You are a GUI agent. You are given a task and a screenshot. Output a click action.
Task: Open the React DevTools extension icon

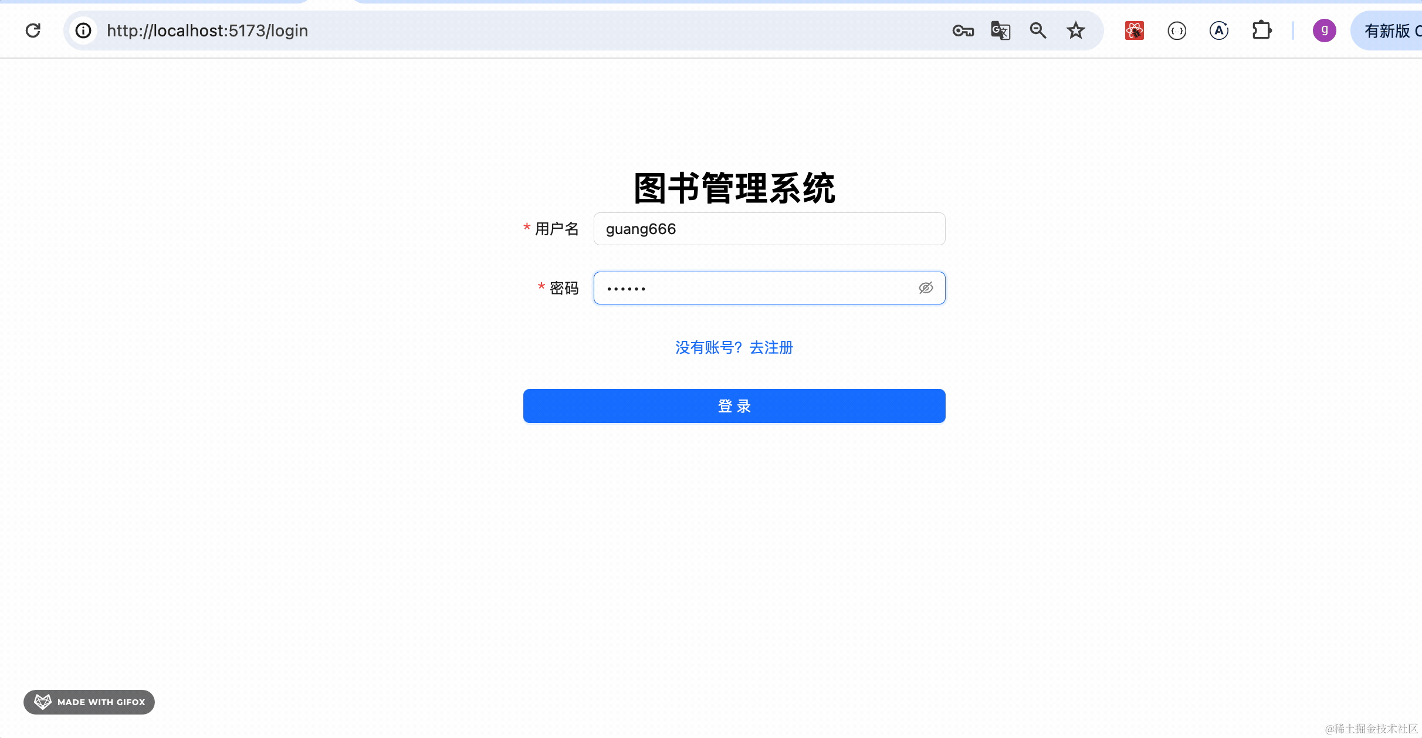[1134, 31]
